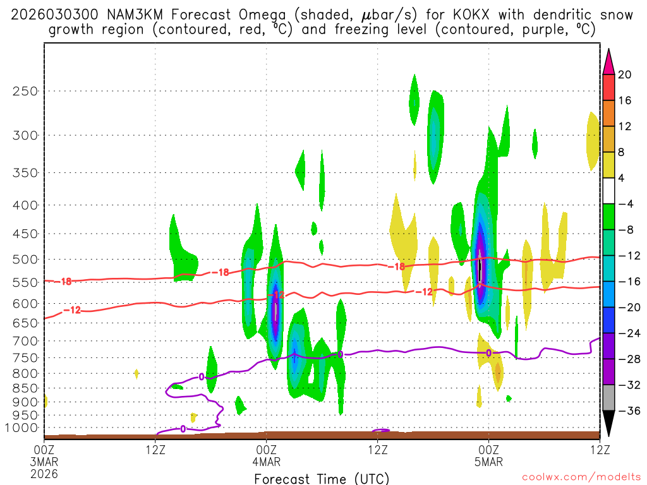The height and width of the screenshot is (485, 647).
Task: Click the 850 pressure level label
Action: [25, 388]
